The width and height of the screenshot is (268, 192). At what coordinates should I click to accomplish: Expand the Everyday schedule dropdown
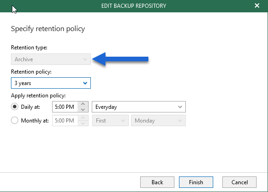click(x=139, y=107)
